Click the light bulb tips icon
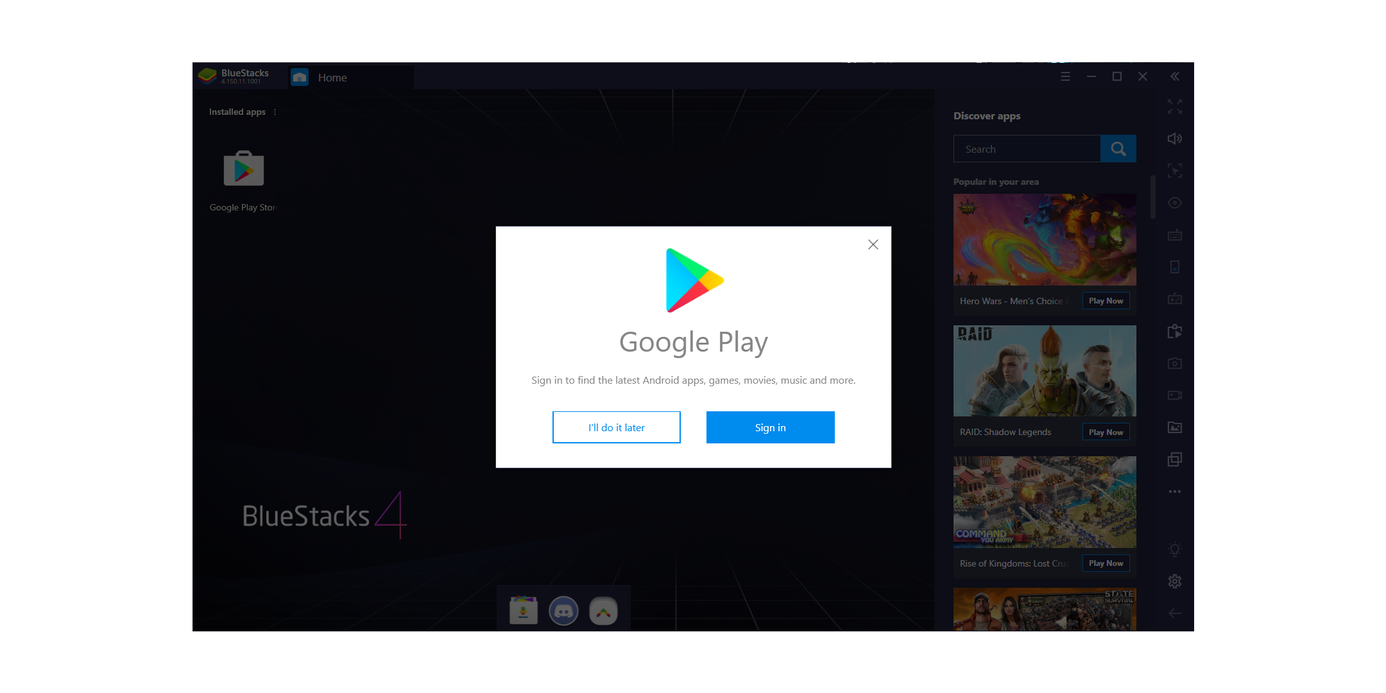Viewport: 1386px width, 693px height. (x=1174, y=549)
